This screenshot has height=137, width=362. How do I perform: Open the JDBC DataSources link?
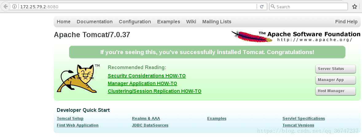[150, 125]
